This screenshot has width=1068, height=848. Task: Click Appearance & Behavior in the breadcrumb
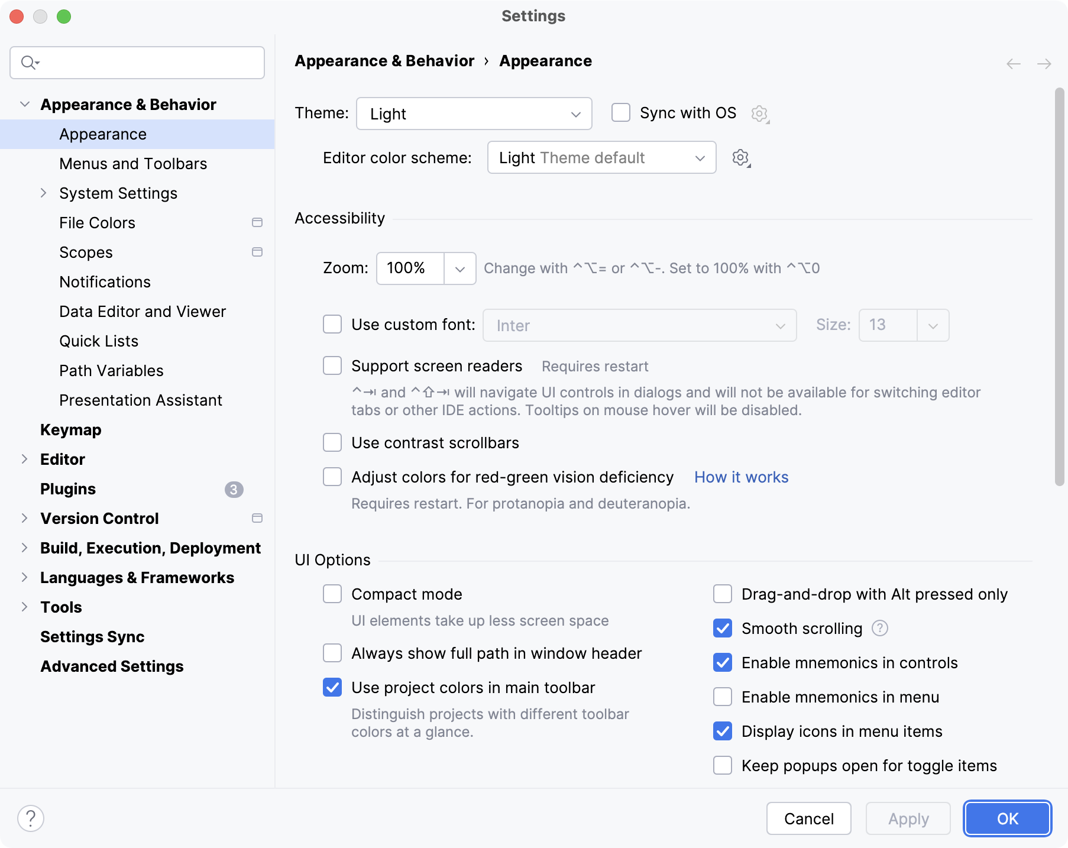[384, 61]
